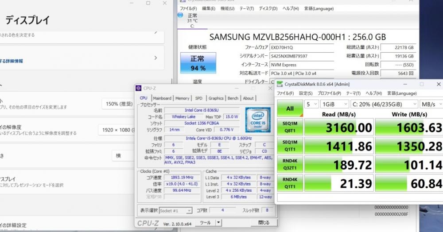Switch to the Memory tab in CPU-Z

[182, 98]
